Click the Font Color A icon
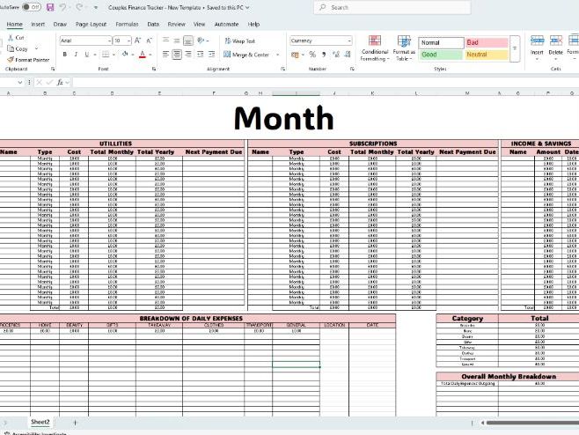 point(143,55)
